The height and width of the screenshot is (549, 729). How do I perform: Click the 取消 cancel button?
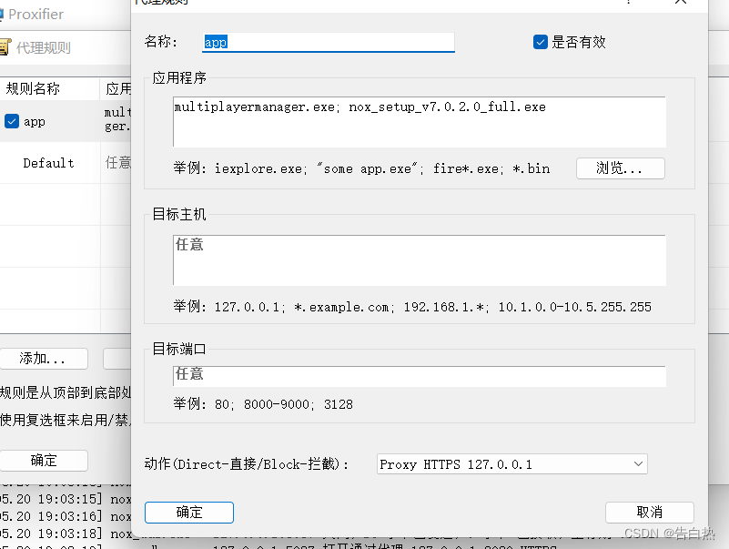click(x=650, y=513)
